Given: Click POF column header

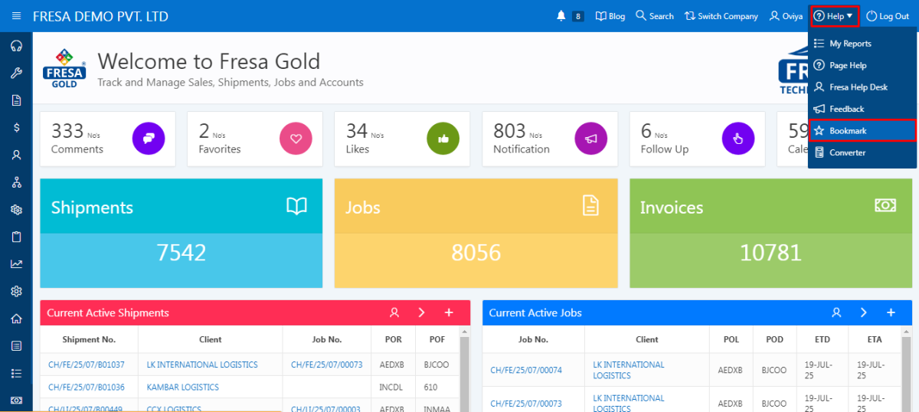Looking at the screenshot, I should 437,339.
